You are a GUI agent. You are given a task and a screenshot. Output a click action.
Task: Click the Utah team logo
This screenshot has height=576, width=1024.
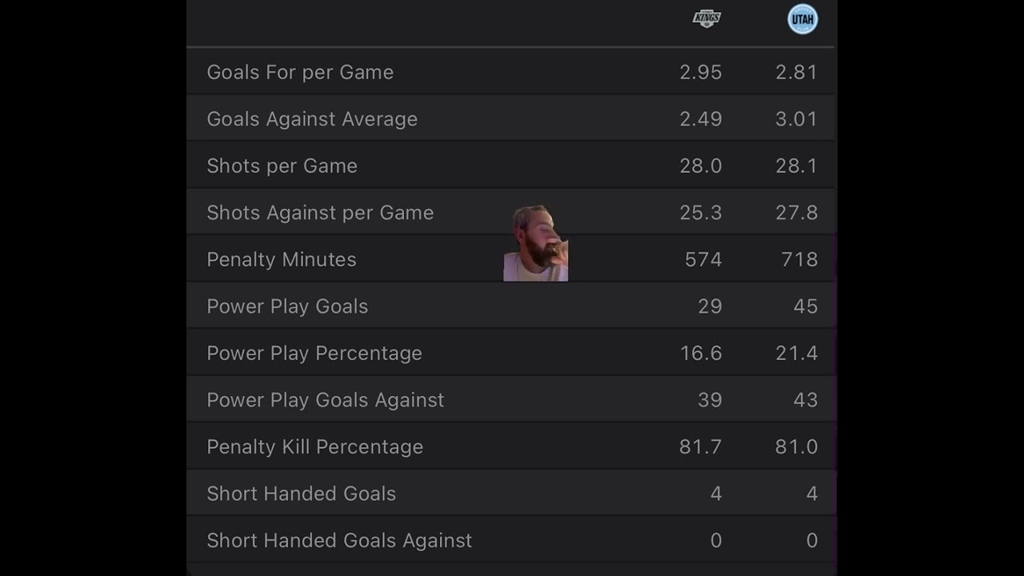(x=802, y=19)
